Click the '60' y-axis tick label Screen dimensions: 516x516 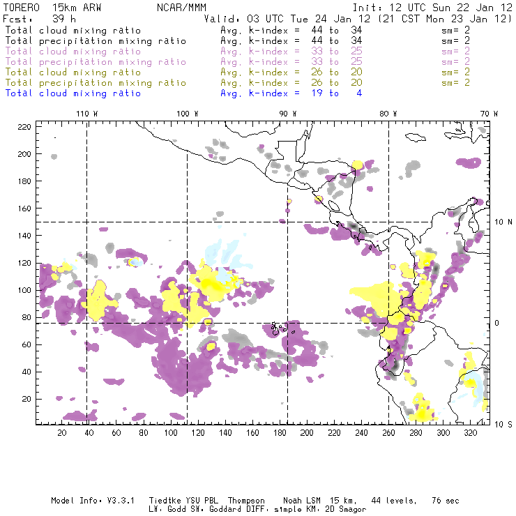tap(26, 344)
